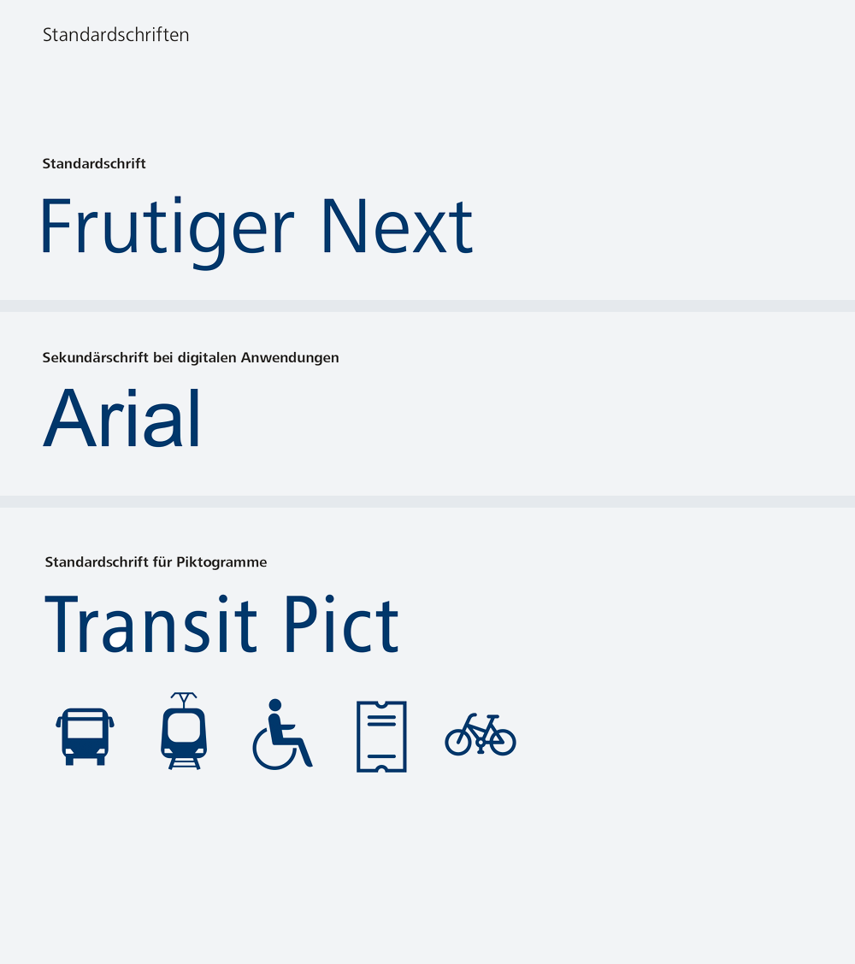855x964 pixels.
Task: Click the word Pict in Transit Pict
Action: (341, 624)
